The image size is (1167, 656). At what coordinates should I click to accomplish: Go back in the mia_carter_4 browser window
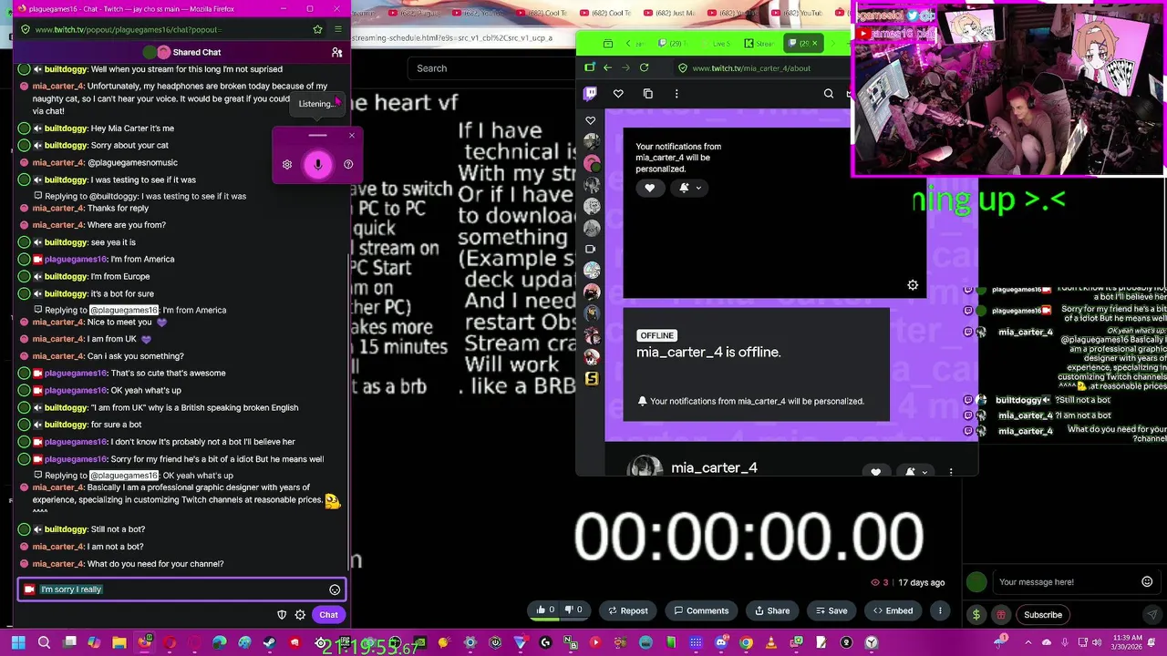(x=607, y=67)
